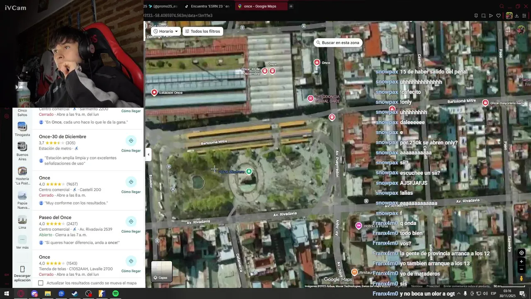Open Todos los filtros options
This screenshot has width=531, height=299.
[x=203, y=31]
